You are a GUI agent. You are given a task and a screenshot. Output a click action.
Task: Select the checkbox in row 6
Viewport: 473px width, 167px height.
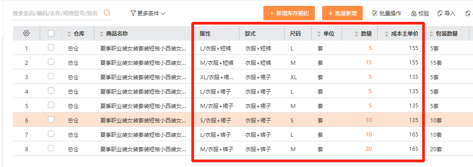point(51,119)
